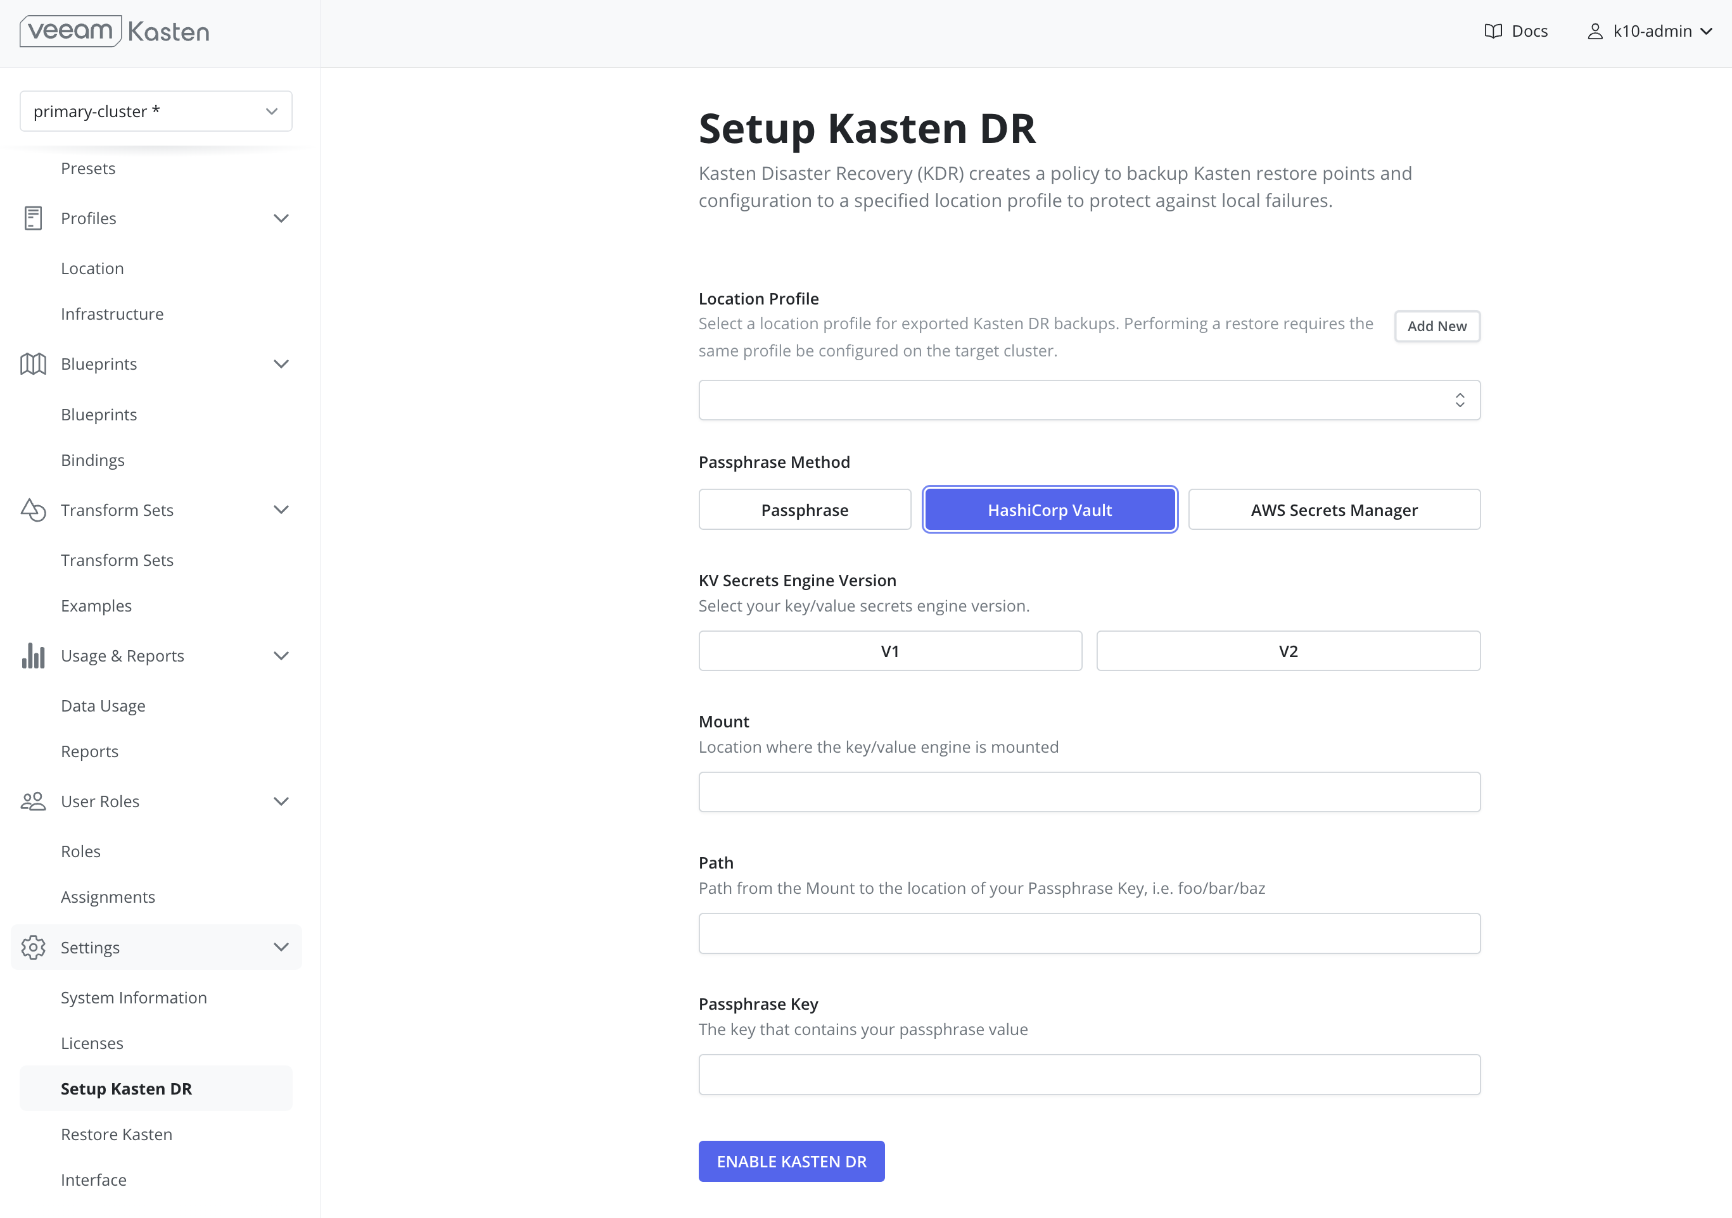Image resolution: width=1732 pixels, height=1218 pixels.
Task: Select the AWS Secrets Manager method option
Action: pos(1334,510)
